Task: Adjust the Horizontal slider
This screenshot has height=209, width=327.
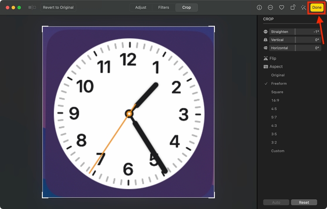Action: [x=295, y=48]
